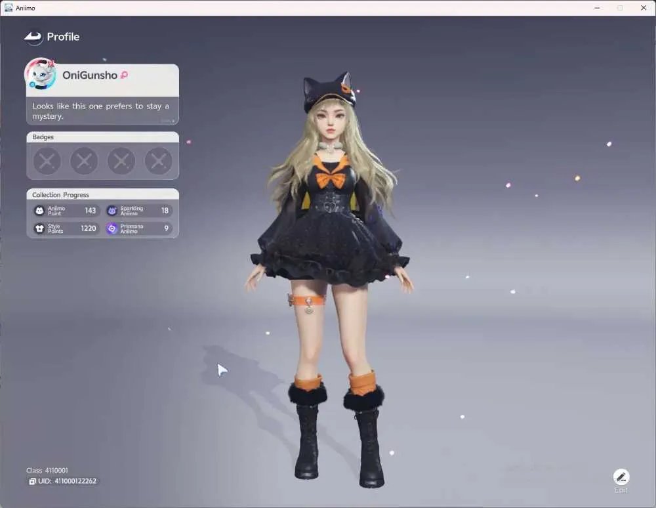Select the fourth empty badge slot
The image size is (656, 508).
point(159,161)
